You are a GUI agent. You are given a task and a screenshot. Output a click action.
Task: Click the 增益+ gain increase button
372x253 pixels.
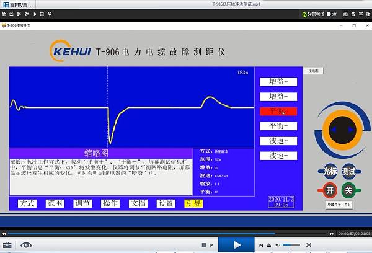tap(278, 82)
